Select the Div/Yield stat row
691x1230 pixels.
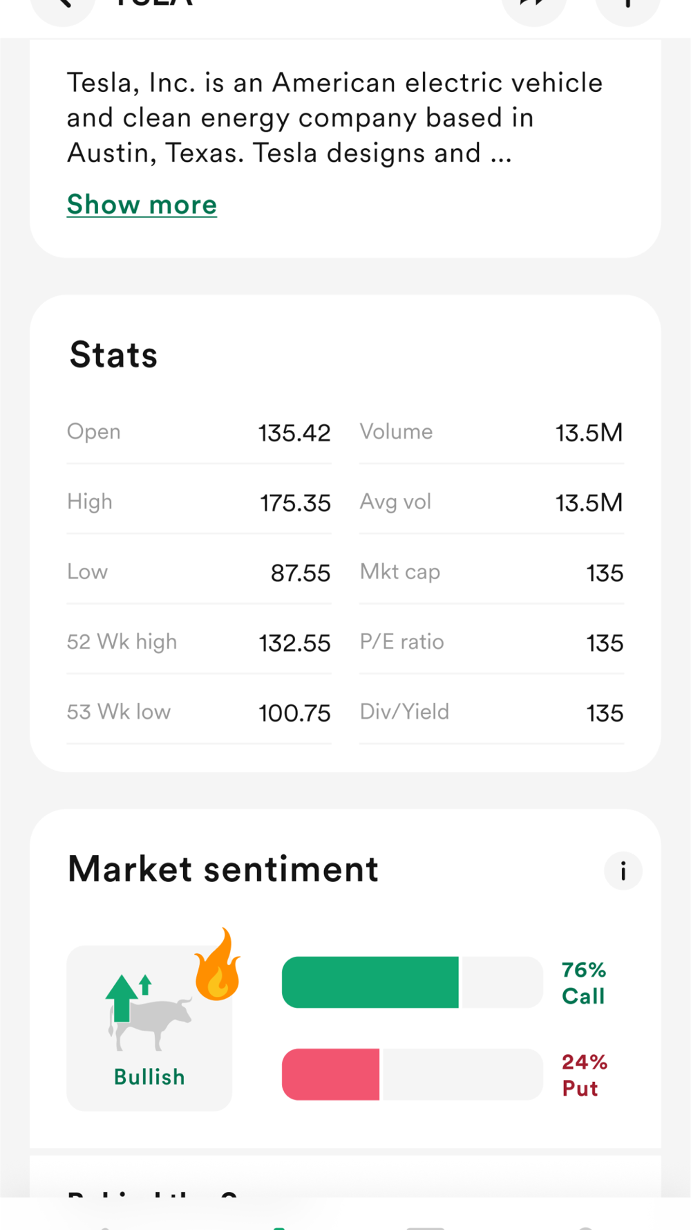pyautogui.click(x=491, y=713)
